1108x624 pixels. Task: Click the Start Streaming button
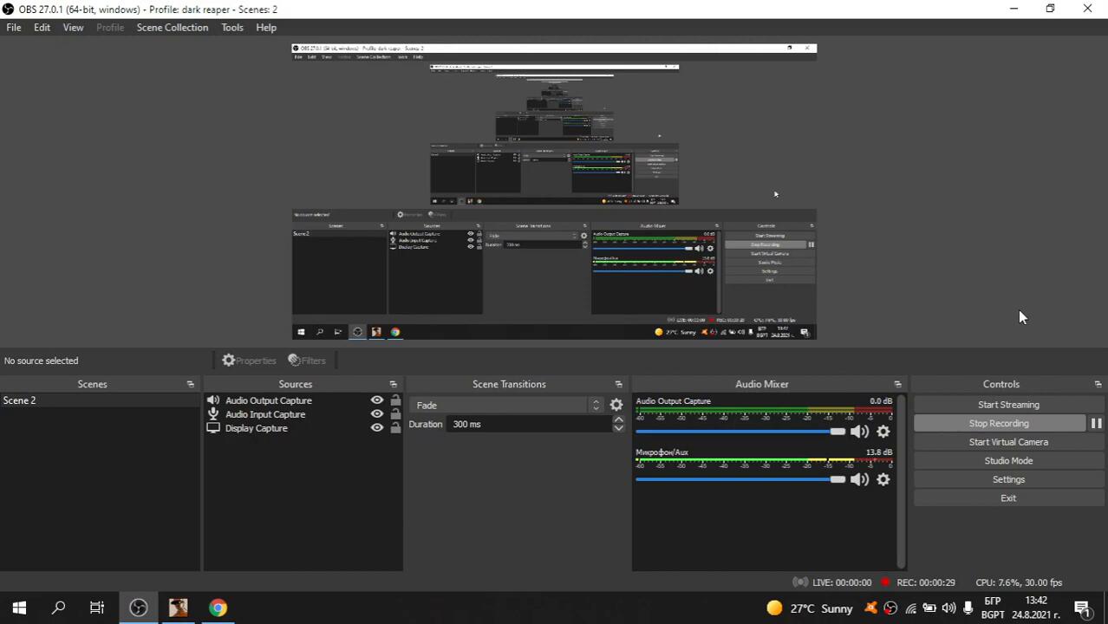1008,405
